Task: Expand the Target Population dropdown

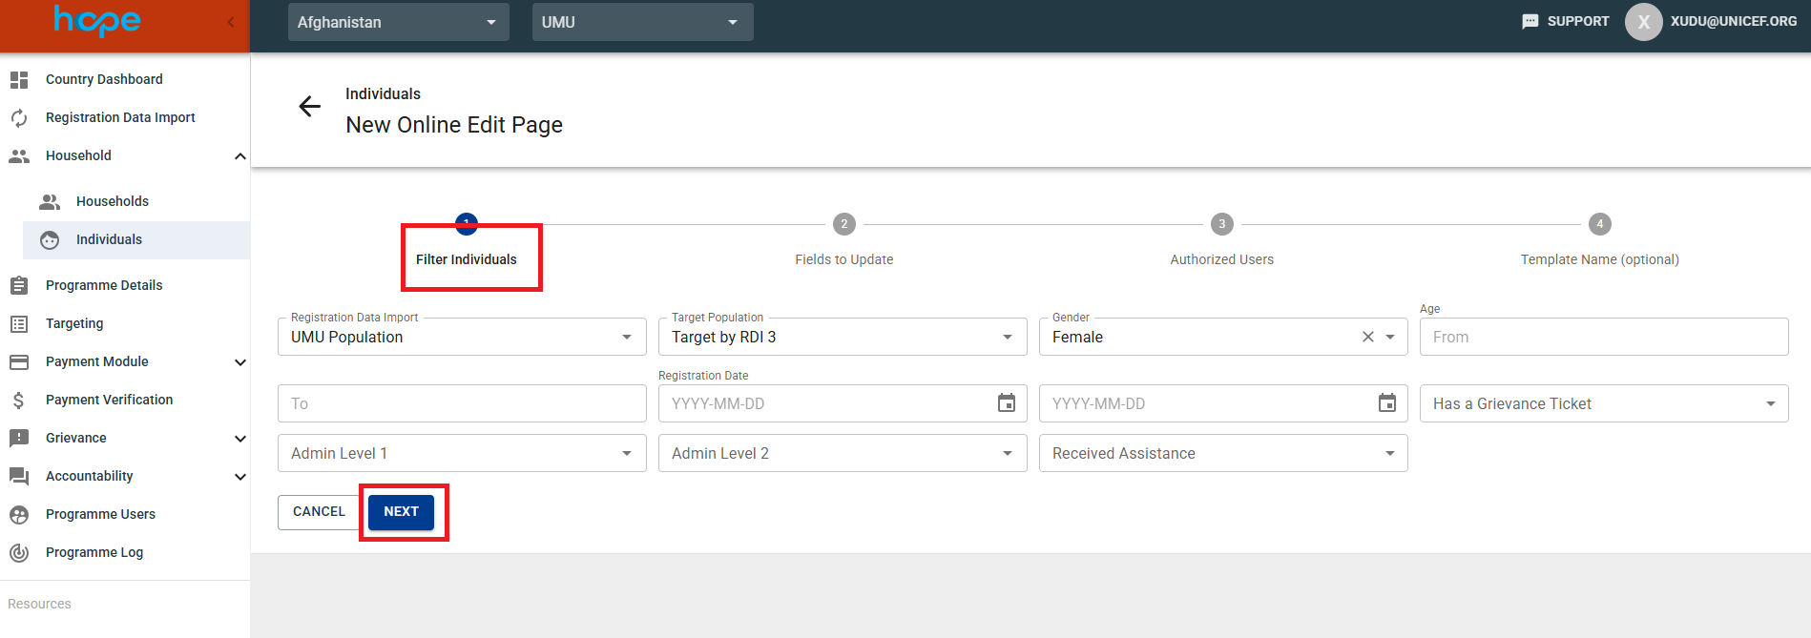Action: 1007,337
